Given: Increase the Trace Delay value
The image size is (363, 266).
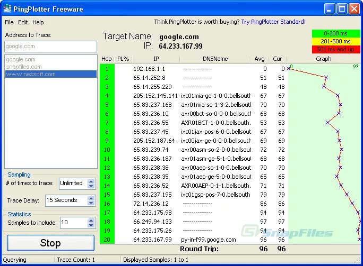Looking at the screenshot, I should coord(91,198).
